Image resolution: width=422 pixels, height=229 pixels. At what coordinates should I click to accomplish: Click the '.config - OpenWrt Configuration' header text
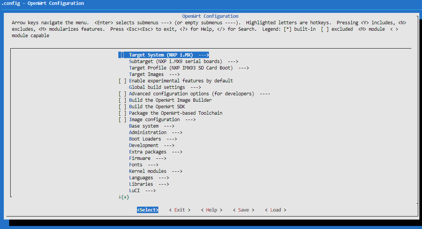pos(43,3)
